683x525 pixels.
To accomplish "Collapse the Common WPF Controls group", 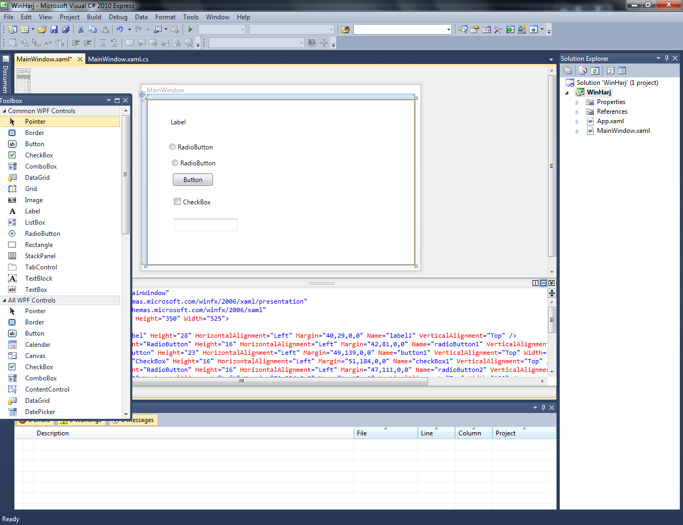I will (x=4, y=111).
